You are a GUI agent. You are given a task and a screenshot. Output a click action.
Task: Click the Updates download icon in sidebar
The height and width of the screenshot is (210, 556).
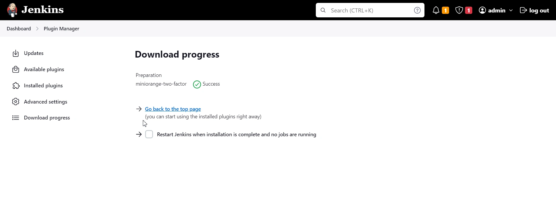[x=16, y=53]
